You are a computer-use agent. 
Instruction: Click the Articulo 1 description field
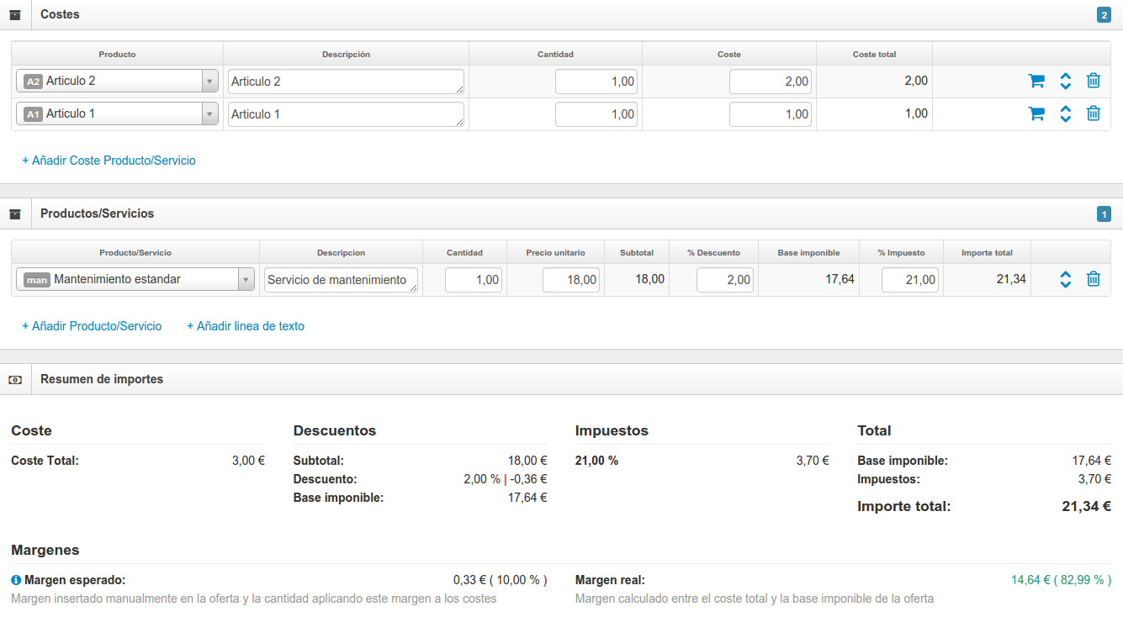tap(346, 114)
